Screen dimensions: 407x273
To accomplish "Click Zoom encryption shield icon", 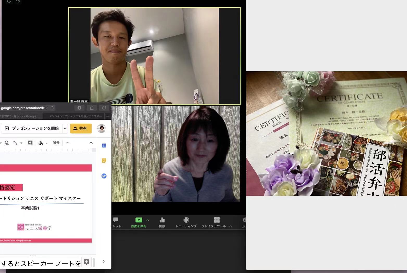I will (x=18, y=1).
